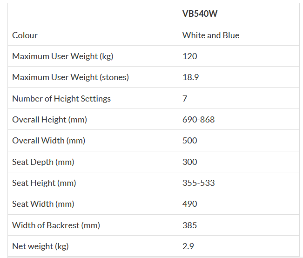The width and height of the screenshot is (303, 258).
Task: Click the 500 overall width value
Action: tap(190, 141)
